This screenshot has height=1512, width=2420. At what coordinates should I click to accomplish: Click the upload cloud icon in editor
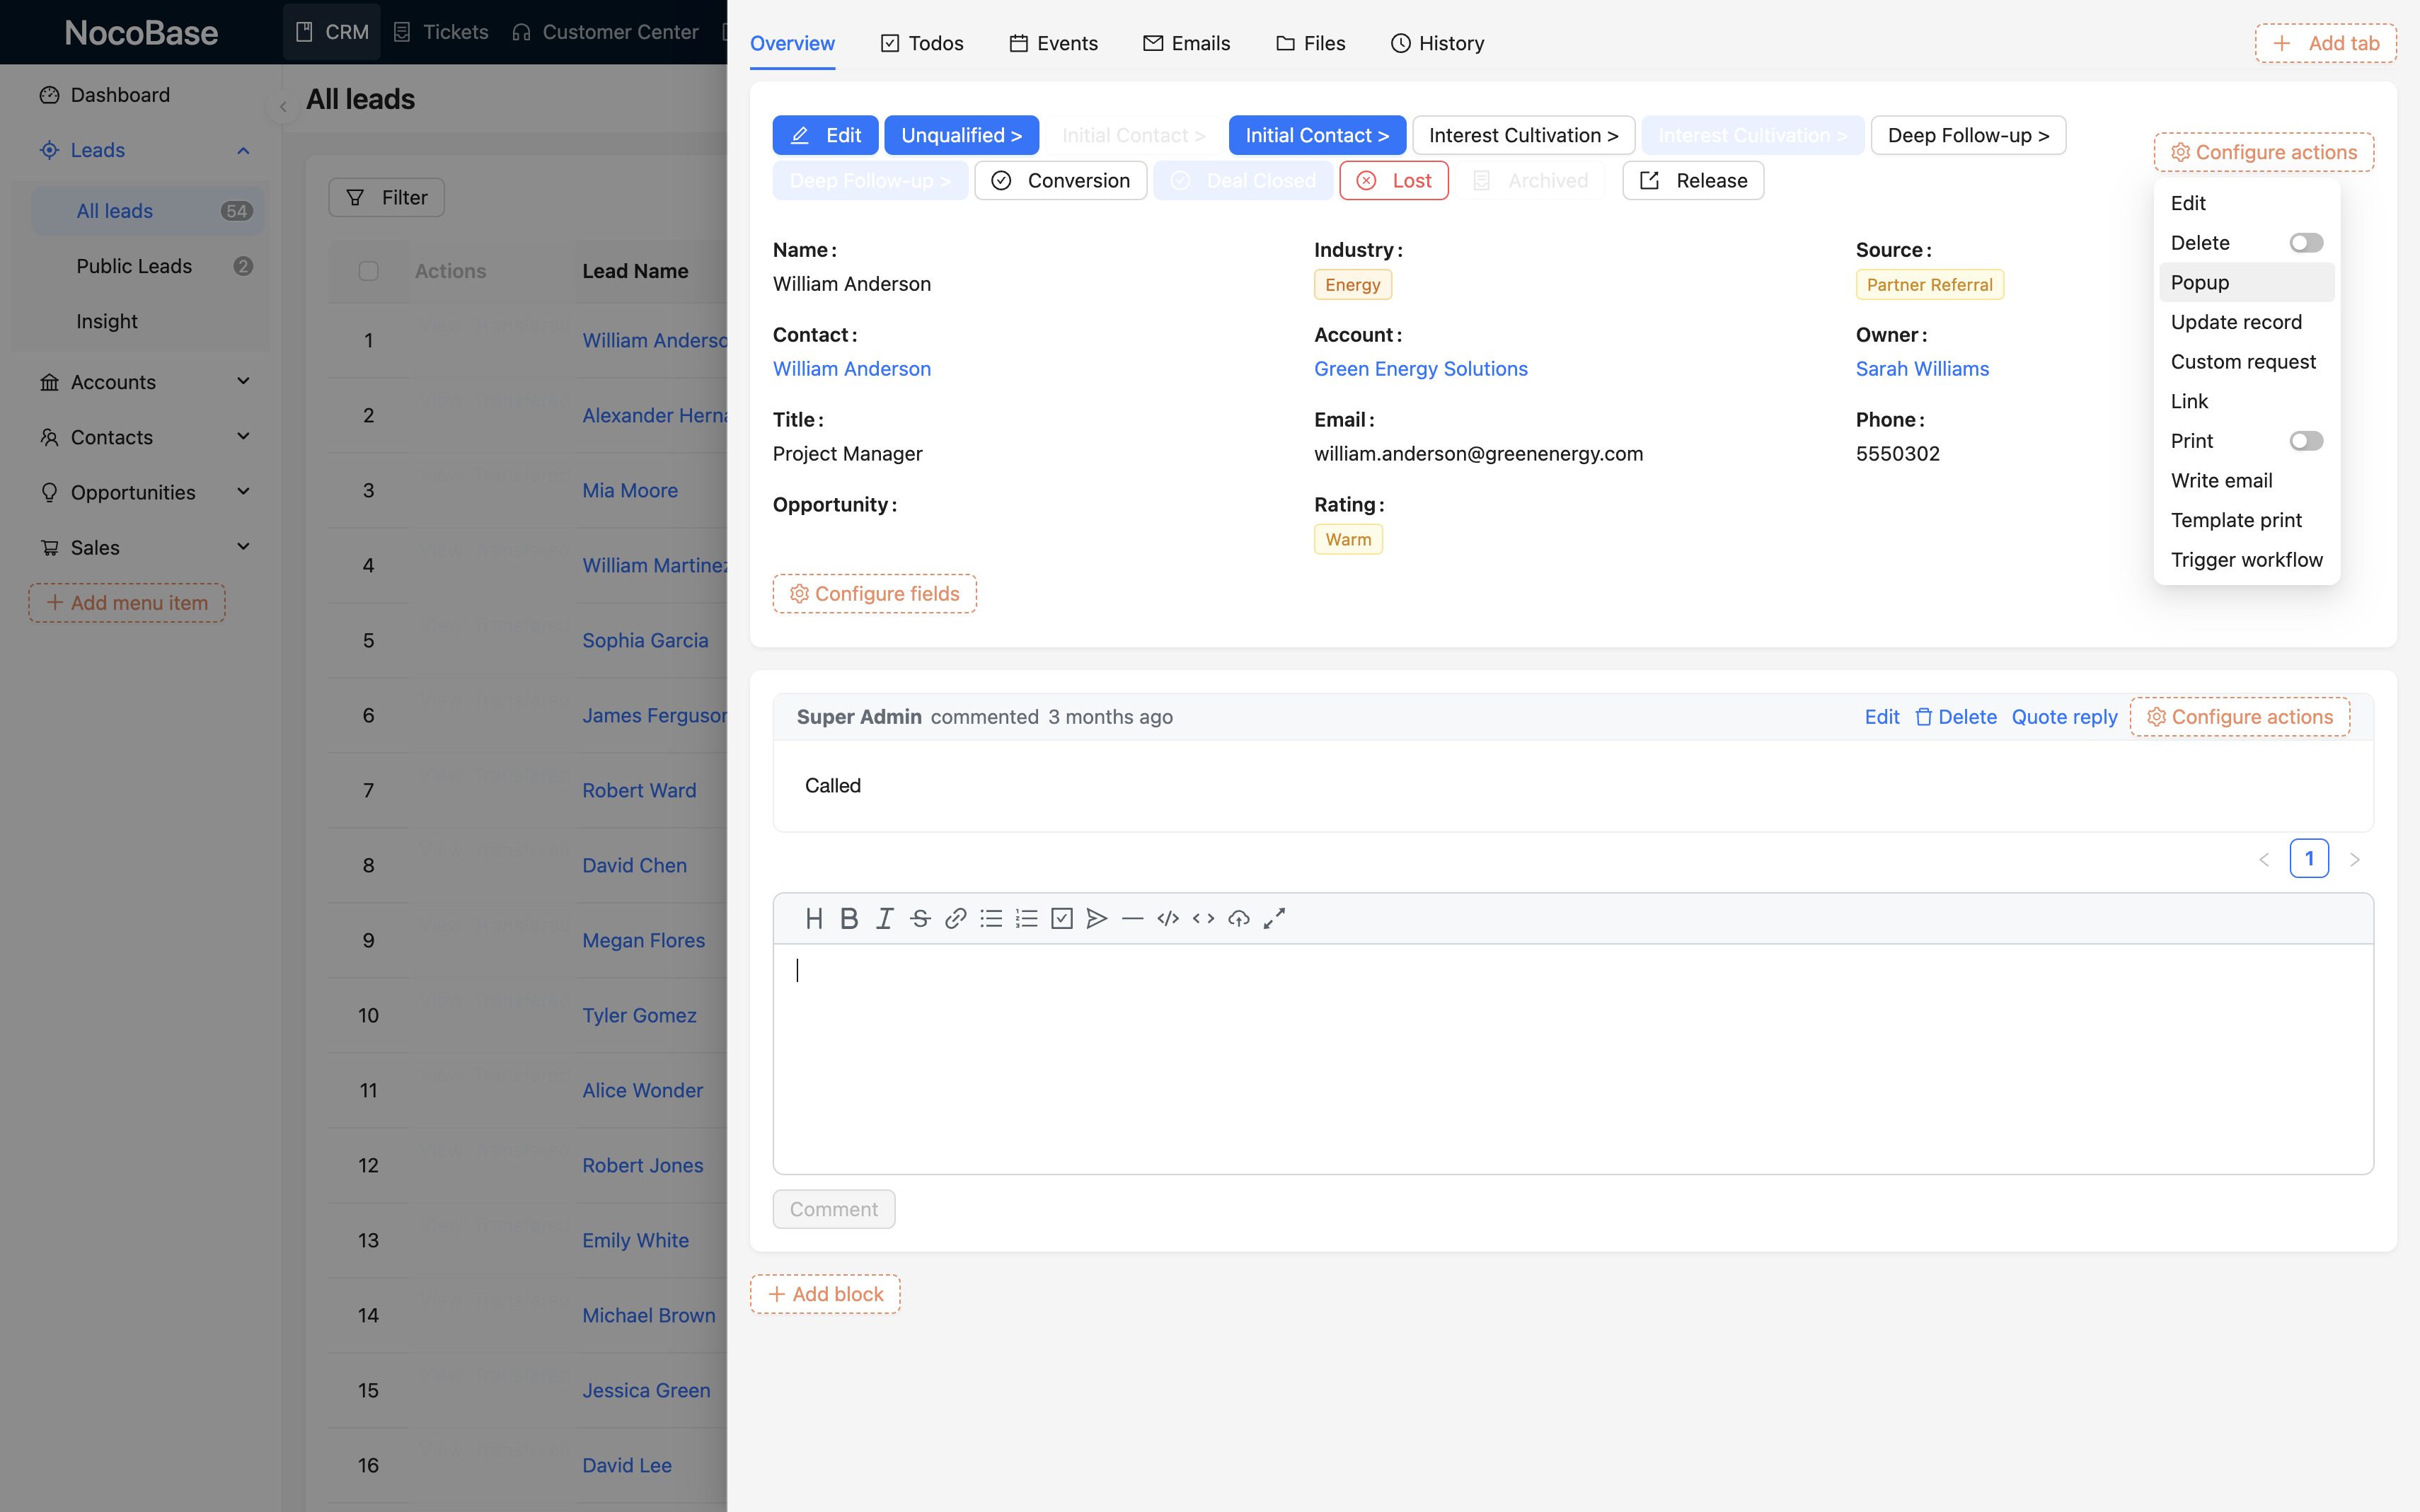1239,918
